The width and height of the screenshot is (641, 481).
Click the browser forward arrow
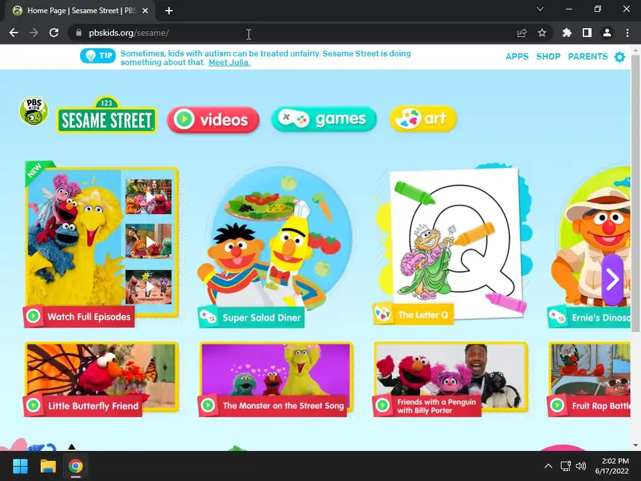34,33
